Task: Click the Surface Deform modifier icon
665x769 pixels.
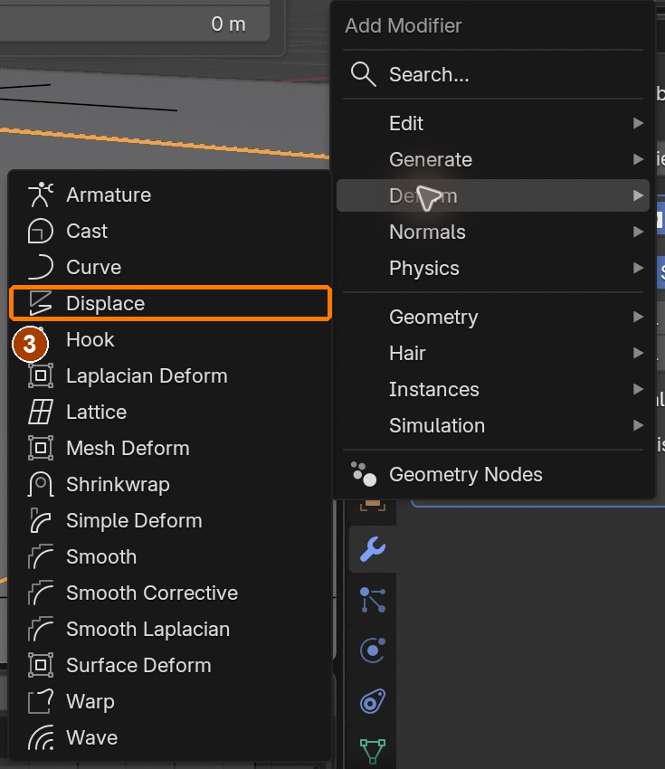Action: coord(40,666)
